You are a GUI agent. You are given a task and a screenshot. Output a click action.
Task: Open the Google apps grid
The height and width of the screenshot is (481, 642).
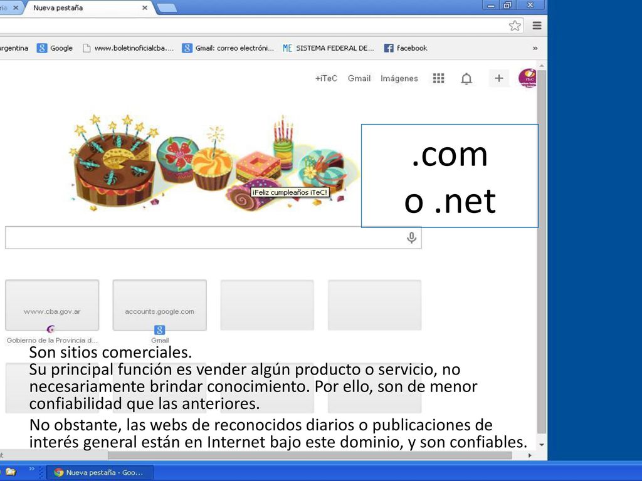[438, 78]
